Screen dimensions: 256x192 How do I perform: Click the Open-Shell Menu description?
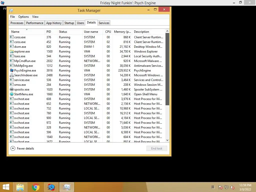coord(145,94)
